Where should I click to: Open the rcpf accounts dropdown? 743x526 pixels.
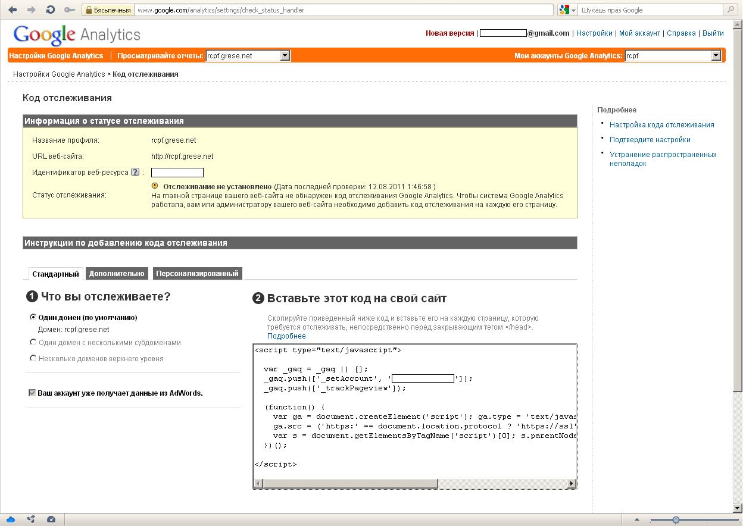(673, 55)
